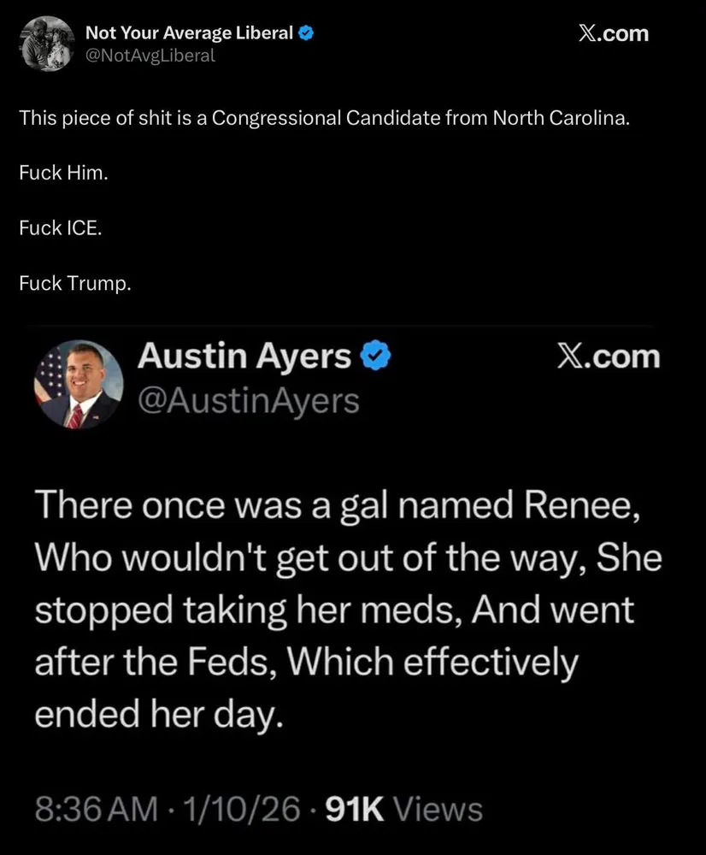This screenshot has height=855, width=706.
Task: Select the line mentioning Congressional Candidate from North Carolina
Action: pyautogui.click(x=325, y=118)
